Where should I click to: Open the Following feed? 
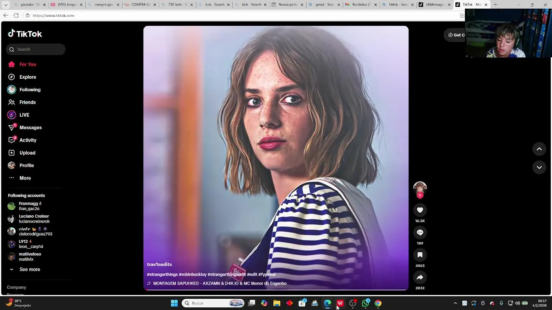pyautogui.click(x=30, y=90)
